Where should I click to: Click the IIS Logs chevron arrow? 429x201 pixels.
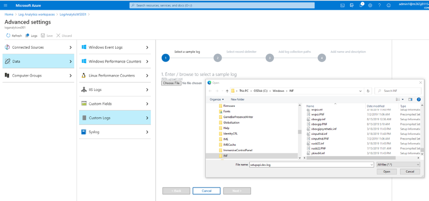(147, 90)
